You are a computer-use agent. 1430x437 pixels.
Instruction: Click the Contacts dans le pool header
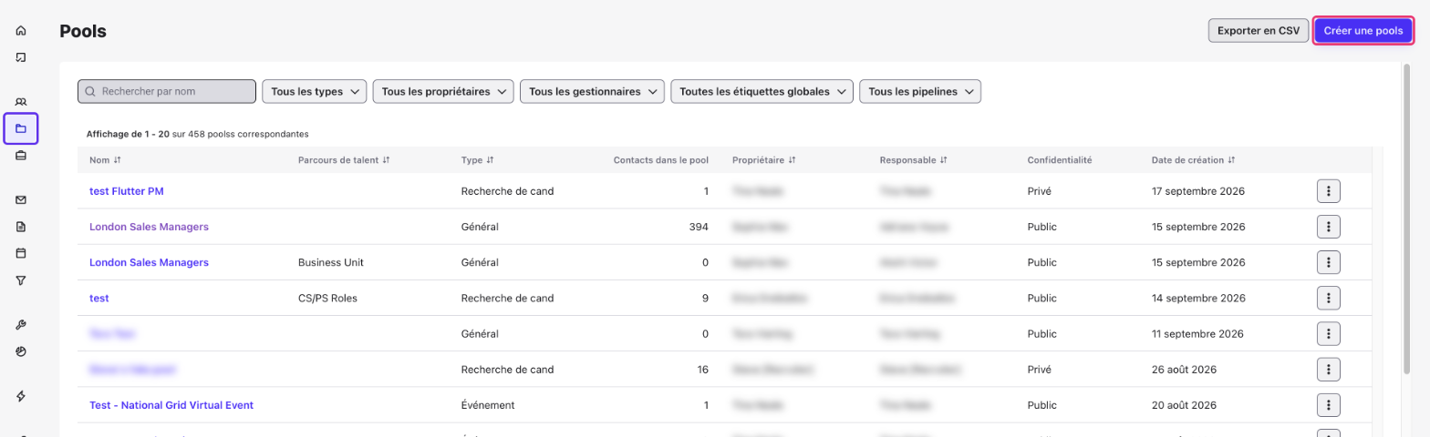(661, 160)
